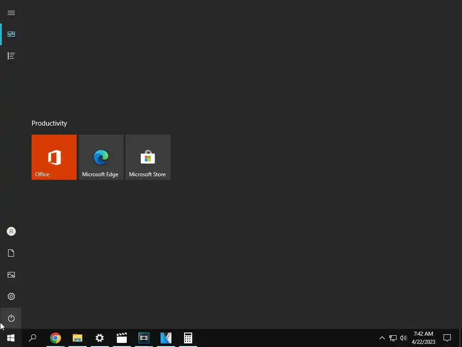Viewport: 462px width, 347px height.
Task: Show hidden system tray icons chevron
Action: click(382, 338)
